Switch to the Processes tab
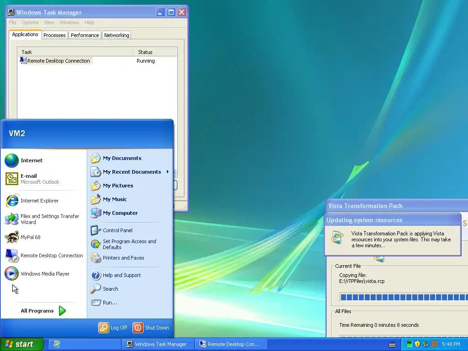This screenshot has width=468, height=351. tap(54, 35)
